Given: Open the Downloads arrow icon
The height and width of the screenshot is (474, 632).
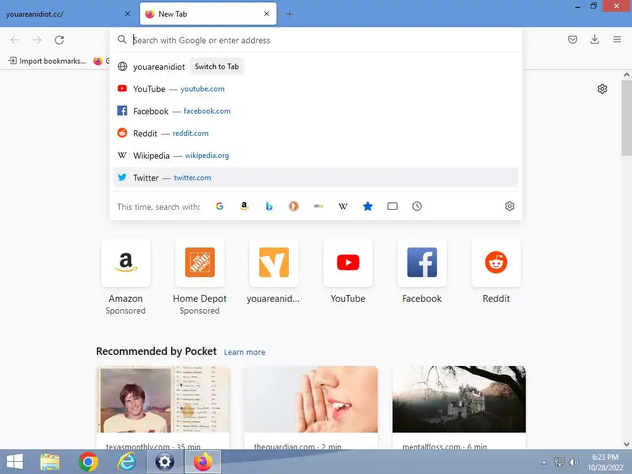Looking at the screenshot, I should tap(594, 39).
